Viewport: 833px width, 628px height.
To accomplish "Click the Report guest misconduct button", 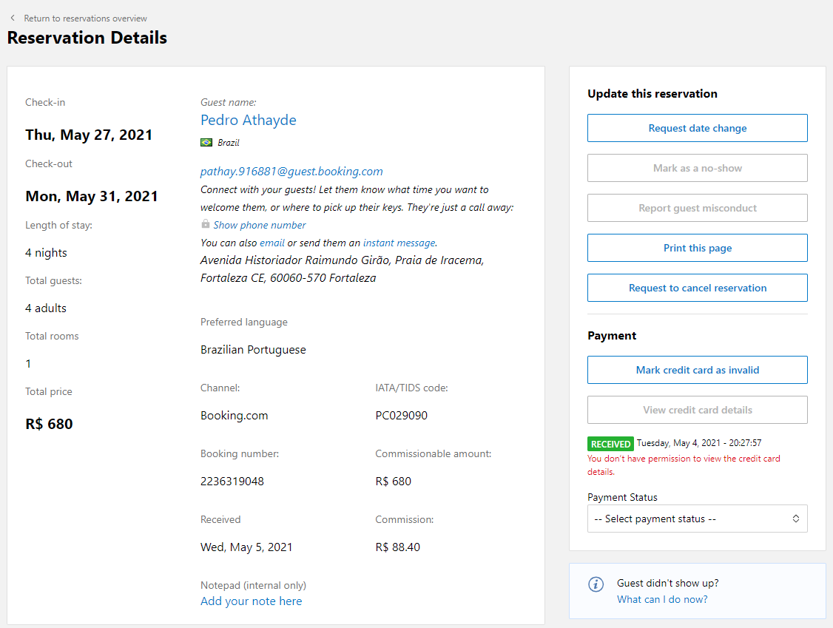I will 697,208.
